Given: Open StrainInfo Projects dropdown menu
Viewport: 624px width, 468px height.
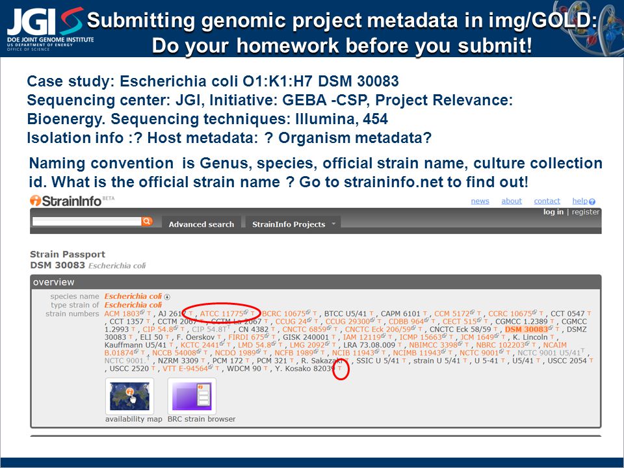Looking at the screenshot, I should [293, 224].
